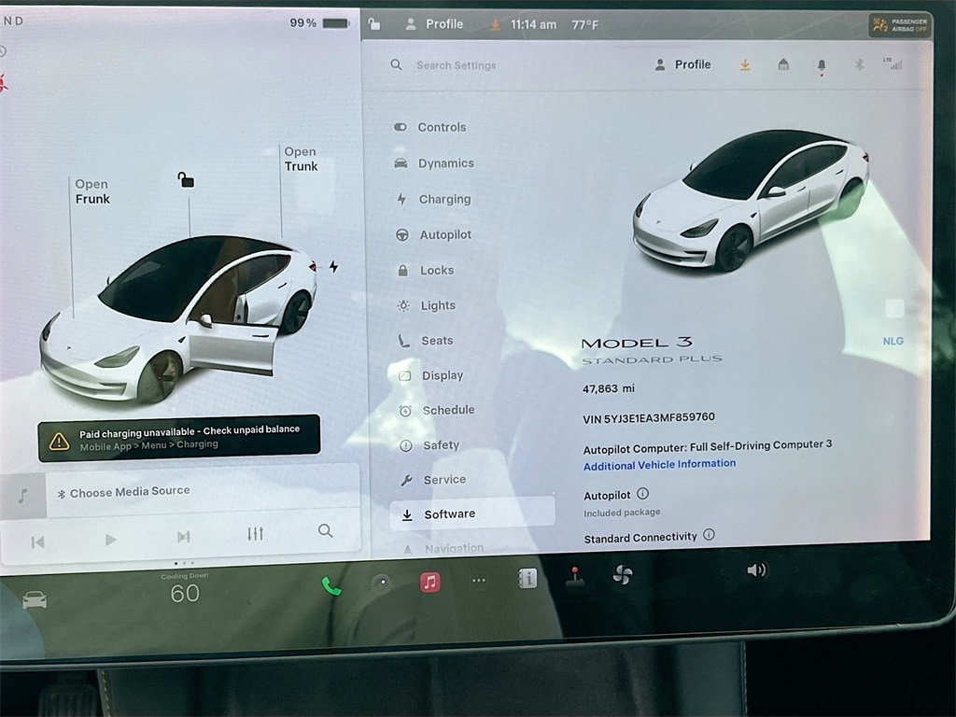
Task: Tap the car controls icon in bottom bar
Action: pos(35,599)
